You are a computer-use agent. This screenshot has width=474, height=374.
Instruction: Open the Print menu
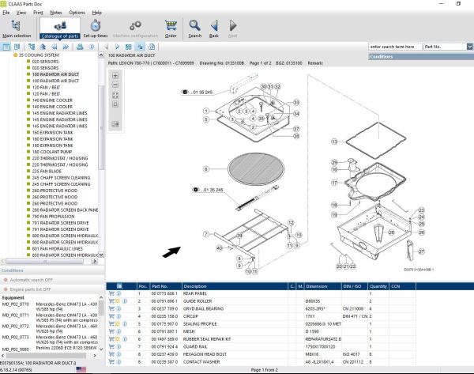(x=38, y=13)
